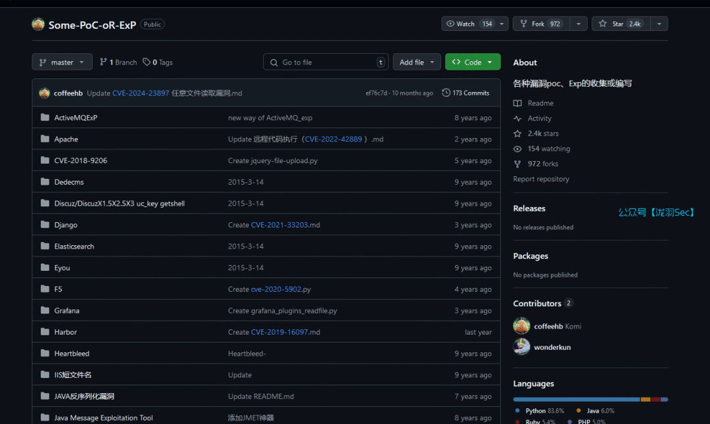Screen dimensions: 710x424
Task: Click the tag icon next to 0 Tags
Action: (x=146, y=62)
